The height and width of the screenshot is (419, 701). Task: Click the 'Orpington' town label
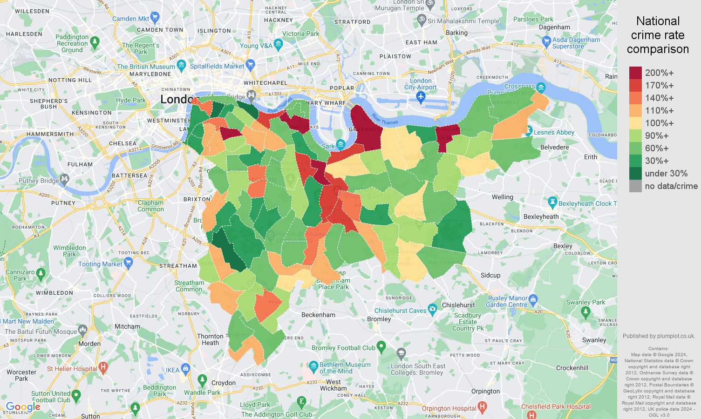click(x=485, y=391)
